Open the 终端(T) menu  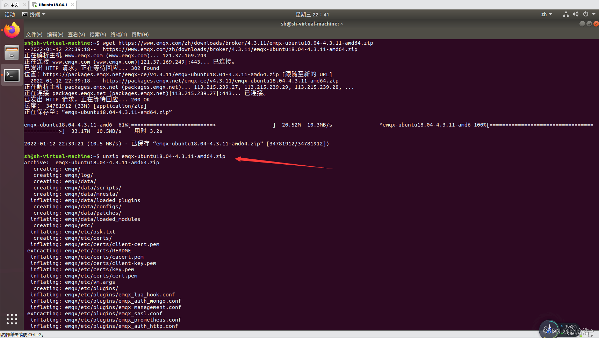119,35
